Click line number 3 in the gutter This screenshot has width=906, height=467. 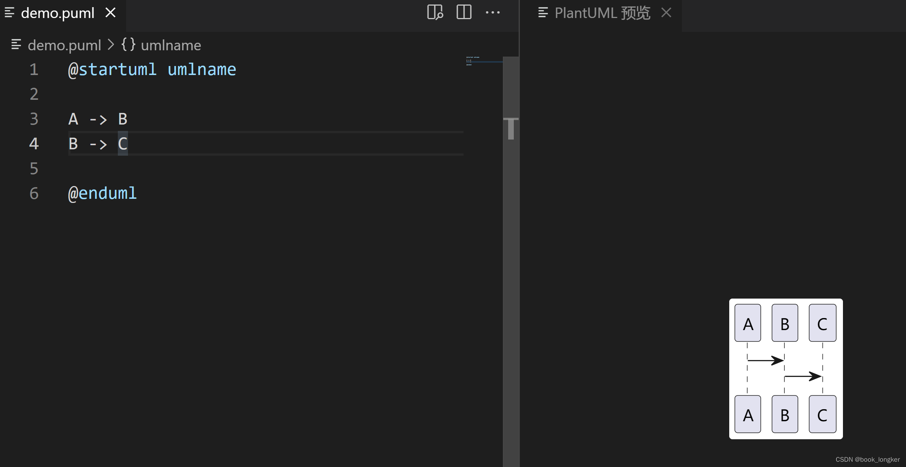pyautogui.click(x=34, y=119)
